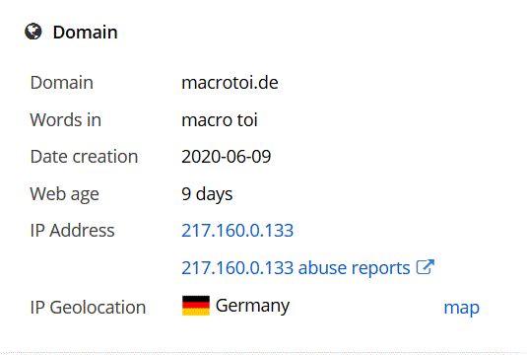Click the external link icon after abuse reports
527x355 pixels.
click(x=426, y=267)
